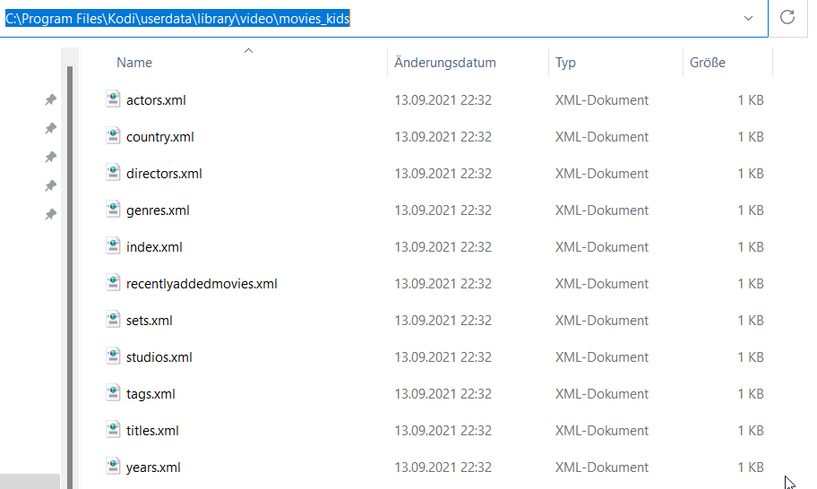Click the genres.xml file icon
The width and height of the screenshot is (817, 489).
point(113,209)
